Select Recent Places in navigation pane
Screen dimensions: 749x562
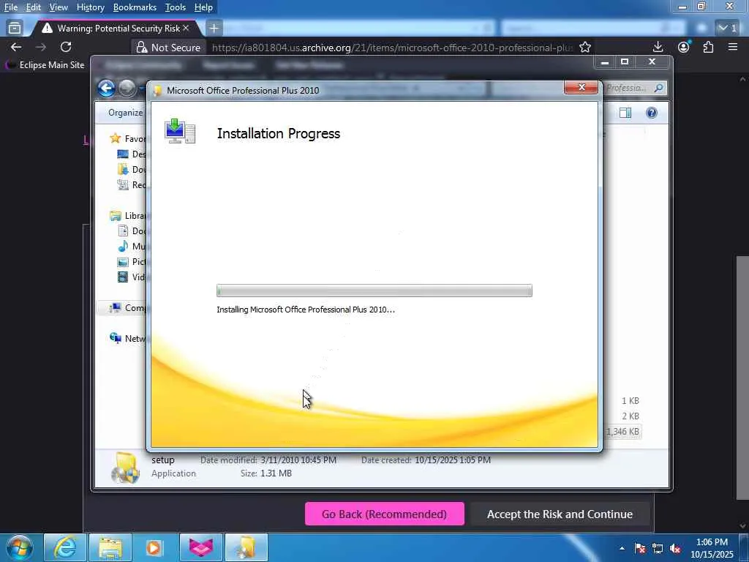[x=132, y=184]
